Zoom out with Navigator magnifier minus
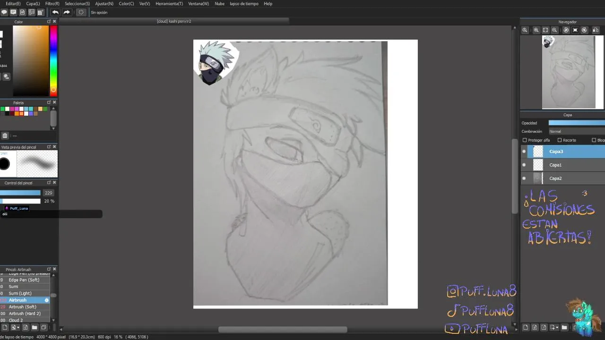This screenshot has width=605, height=340. pyautogui.click(x=554, y=30)
